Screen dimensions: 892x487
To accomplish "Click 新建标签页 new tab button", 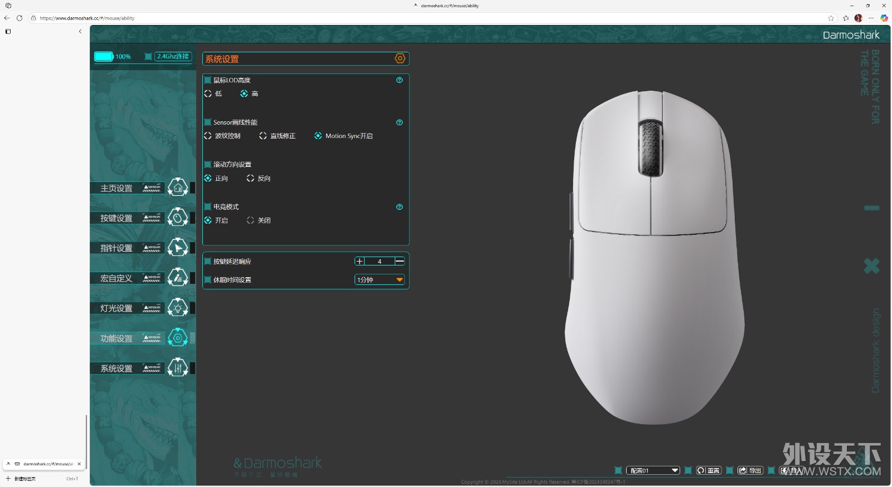I will tap(25, 479).
